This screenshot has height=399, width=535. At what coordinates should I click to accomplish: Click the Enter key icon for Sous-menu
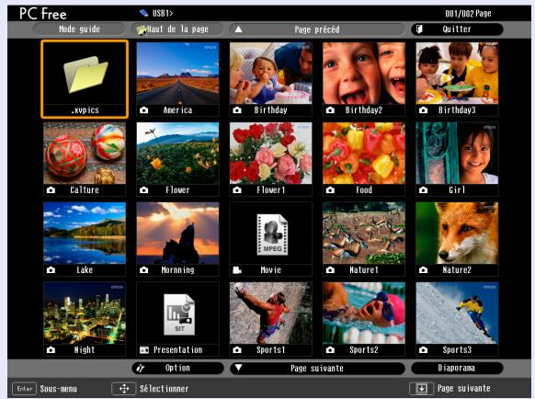pos(24,389)
